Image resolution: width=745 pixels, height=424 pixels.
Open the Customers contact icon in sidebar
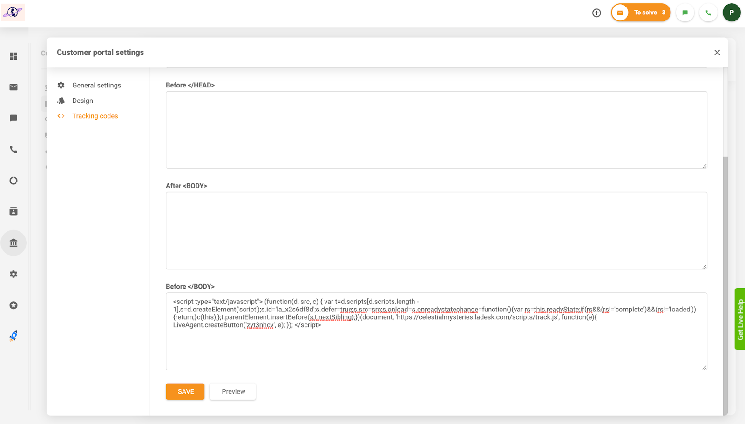coord(14,212)
